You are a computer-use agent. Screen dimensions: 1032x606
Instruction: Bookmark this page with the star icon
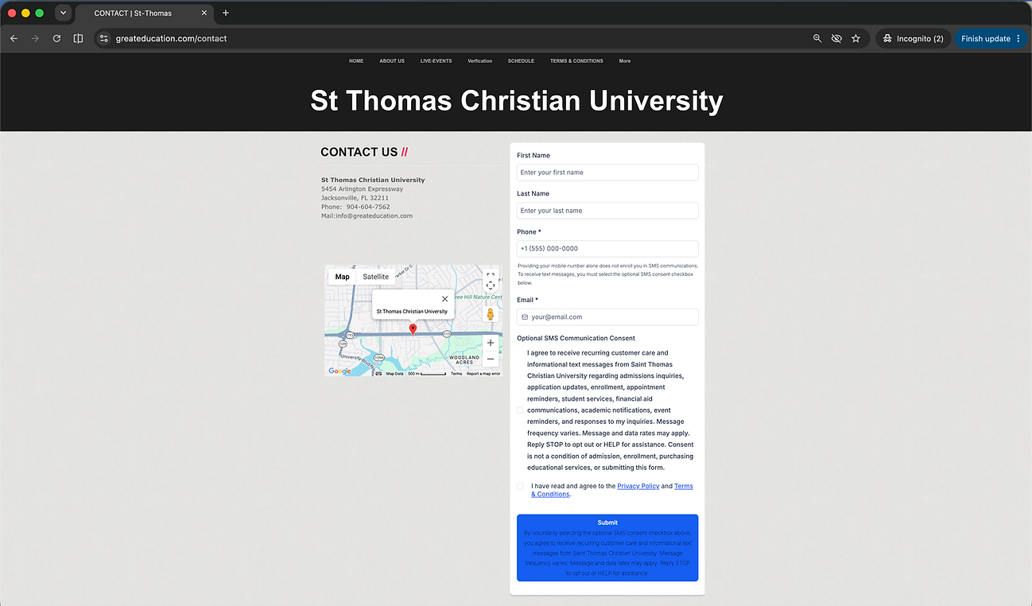[x=855, y=38]
